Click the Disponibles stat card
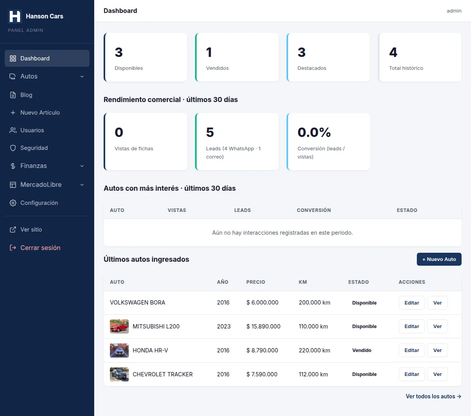 (146, 57)
